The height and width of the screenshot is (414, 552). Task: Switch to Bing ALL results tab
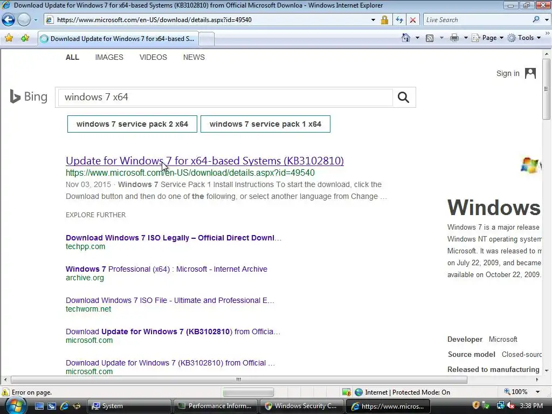[72, 57]
